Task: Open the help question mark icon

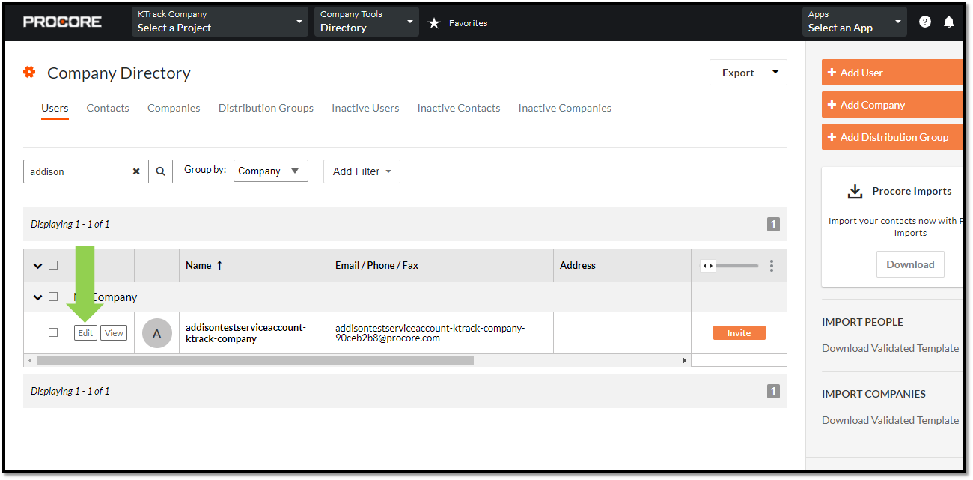Action: tap(925, 22)
